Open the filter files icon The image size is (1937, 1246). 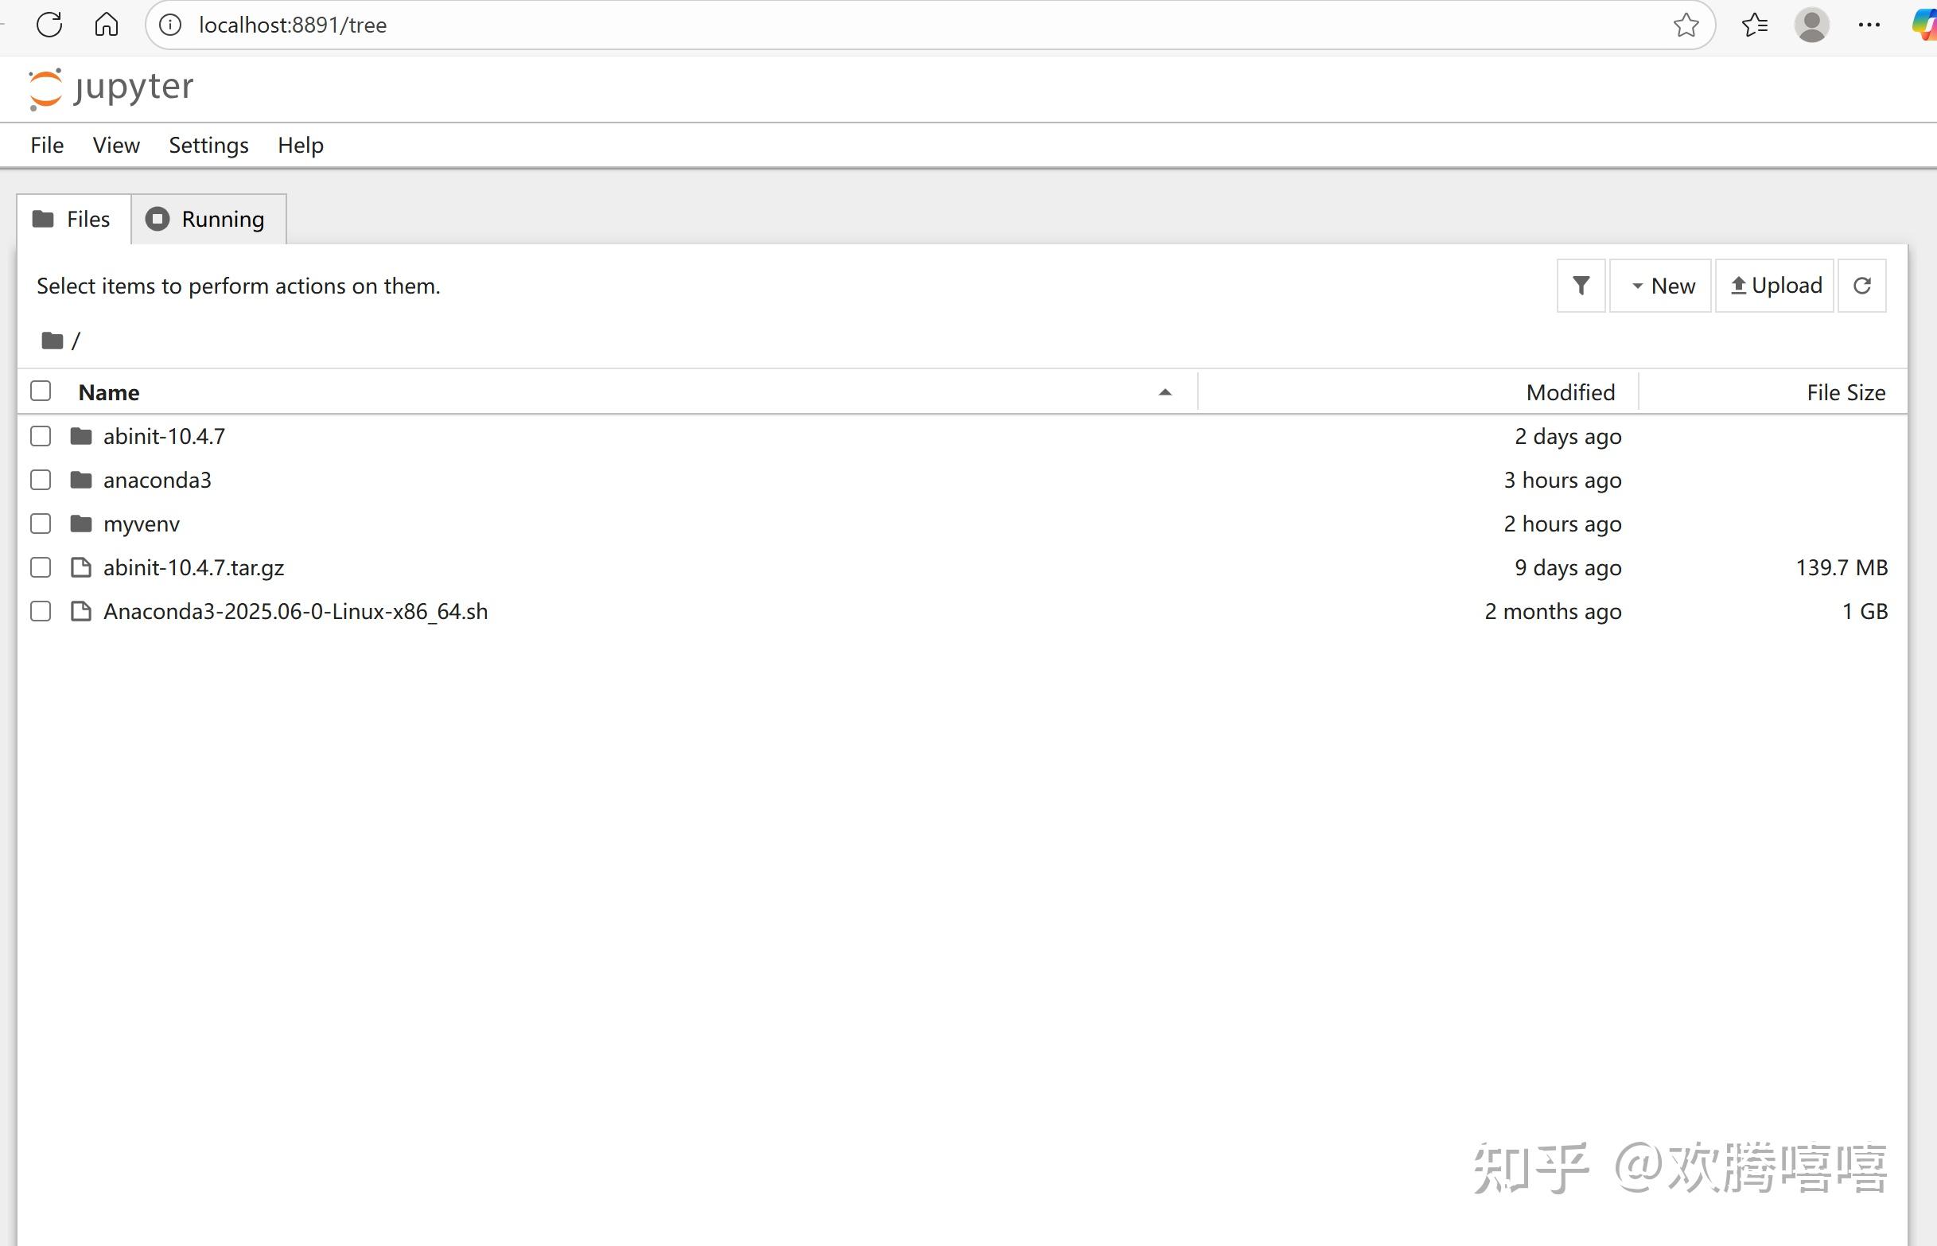[1580, 285]
